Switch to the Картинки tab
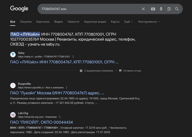 click(x=43, y=22)
